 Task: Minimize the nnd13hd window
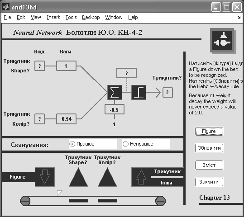216,7
